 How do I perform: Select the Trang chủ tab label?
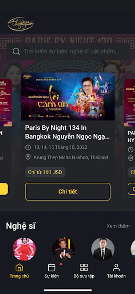19,276
